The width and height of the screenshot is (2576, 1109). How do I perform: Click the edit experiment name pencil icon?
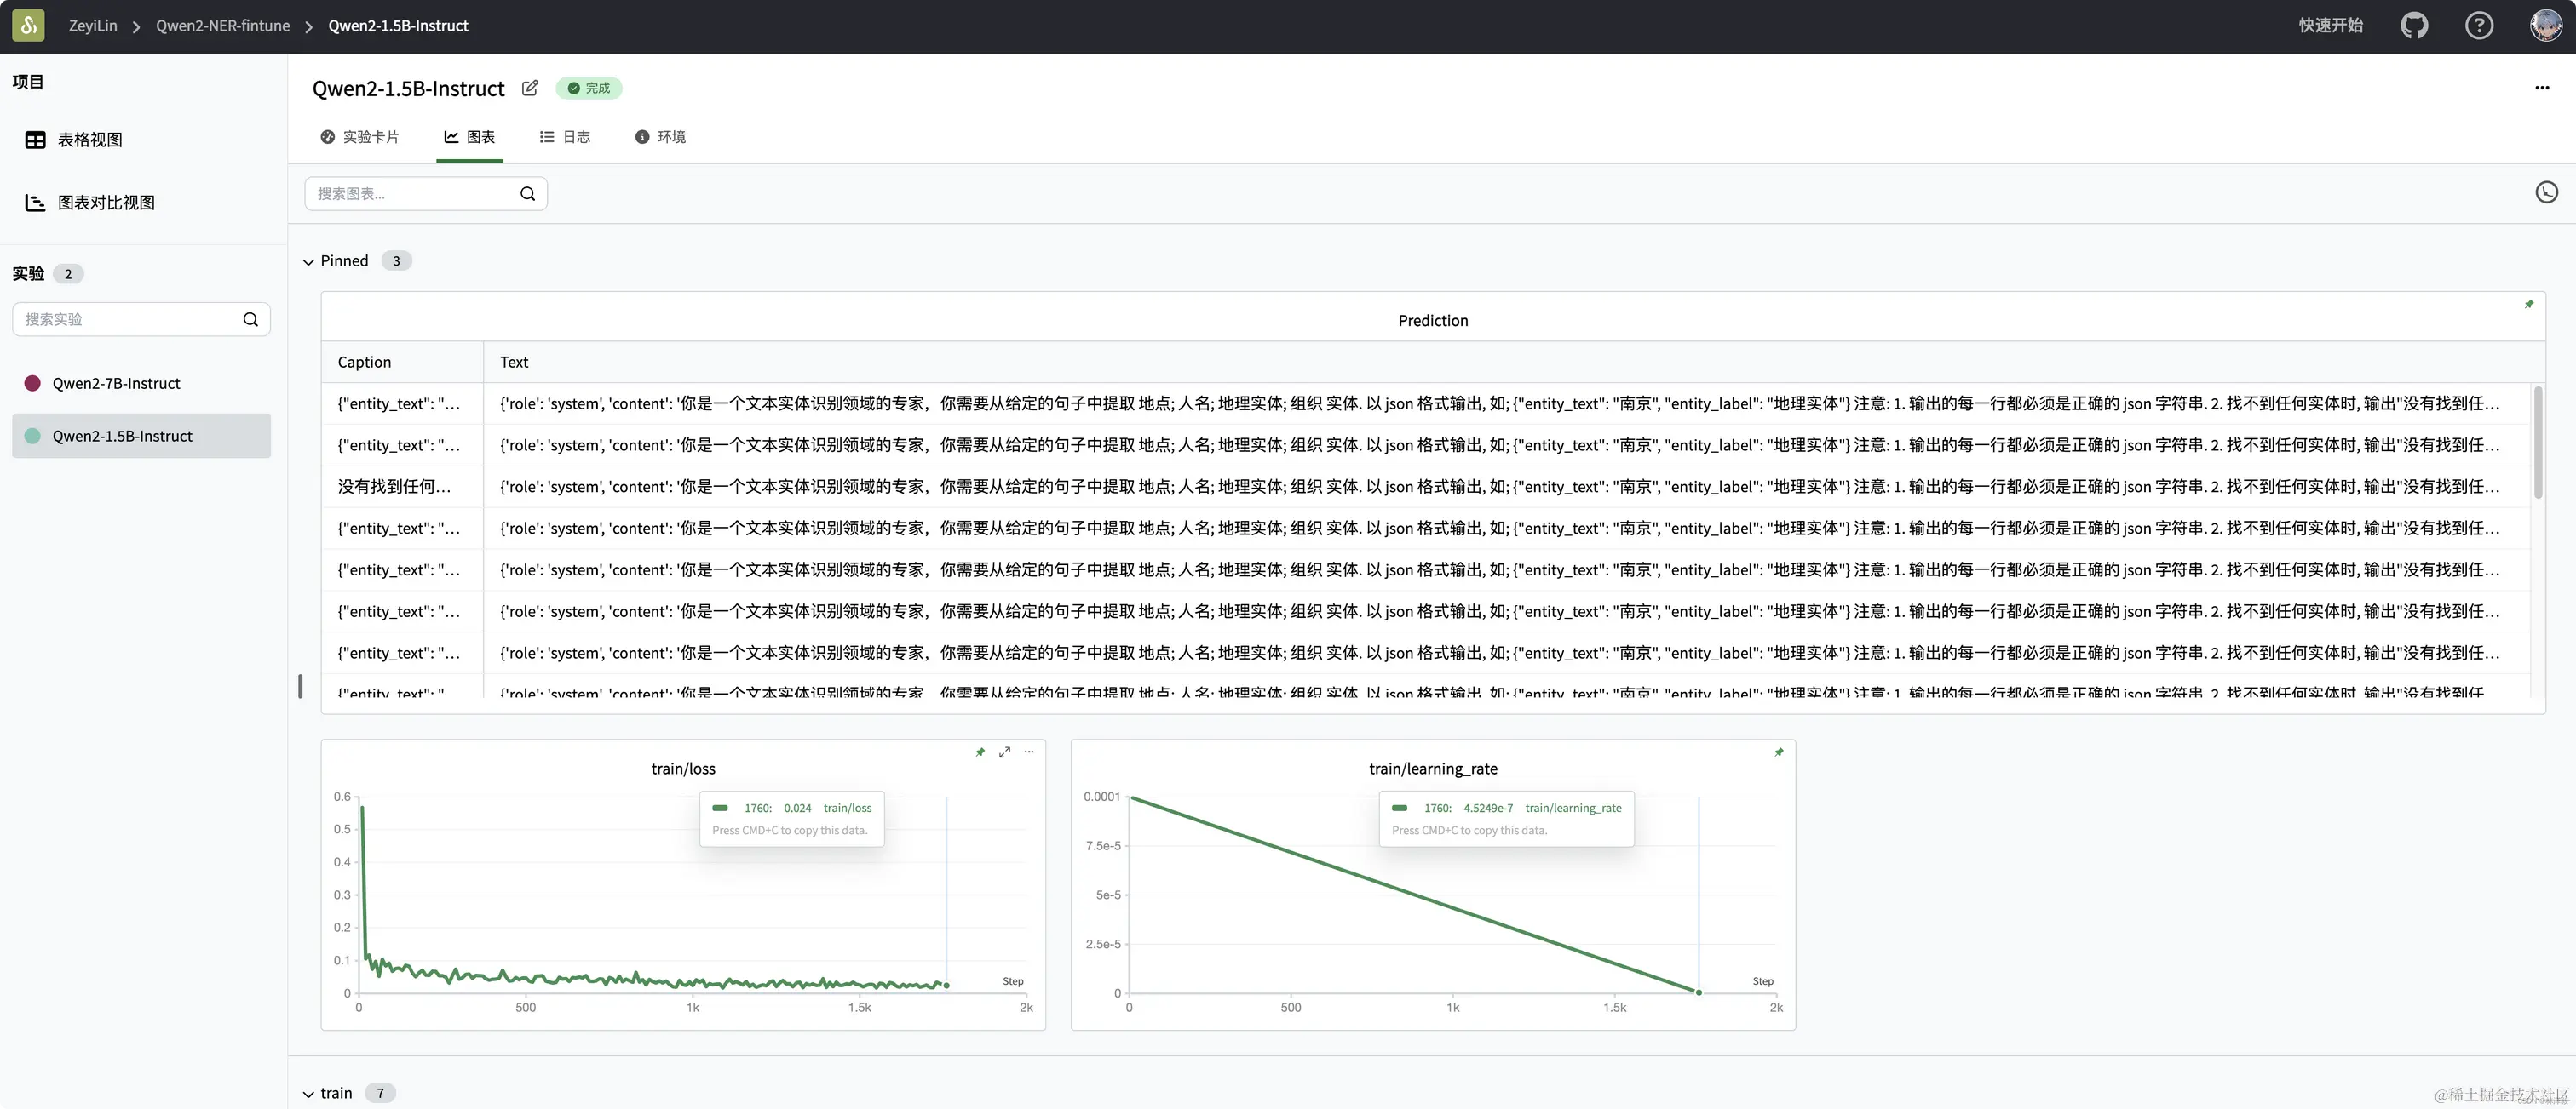pos(530,88)
